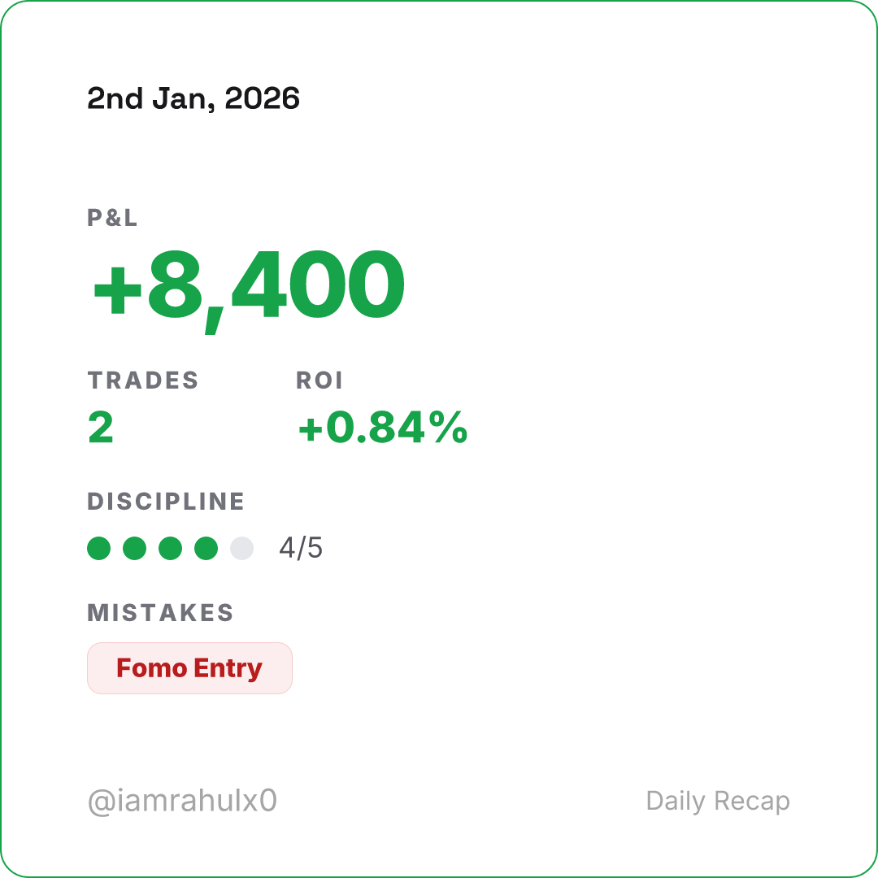This screenshot has height=878, width=878.
Task: Click the fourth green discipline dot
Action: (206, 549)
